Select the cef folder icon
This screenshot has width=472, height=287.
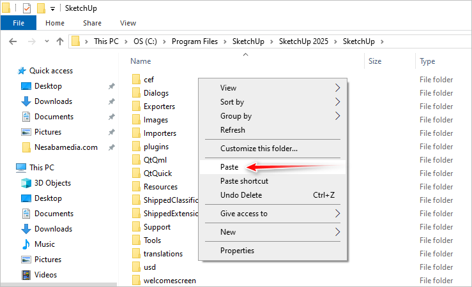tap(136, 79)
